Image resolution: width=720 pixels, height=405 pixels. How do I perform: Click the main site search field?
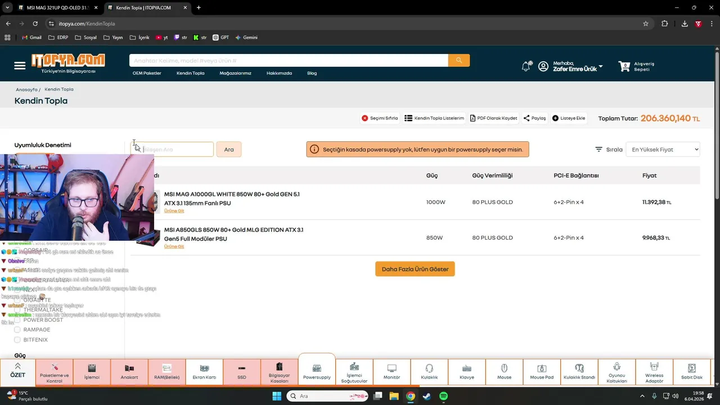pyautogui.click(x=289, y=60)
